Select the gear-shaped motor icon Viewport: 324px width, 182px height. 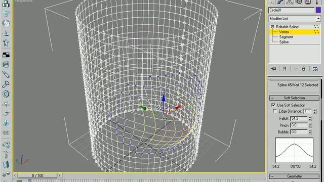[6, 94]
